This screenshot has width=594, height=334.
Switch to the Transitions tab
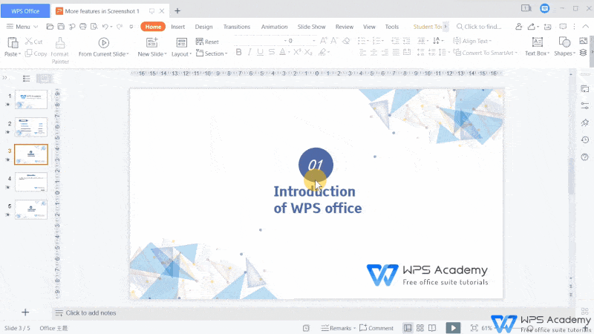tap(237, 27)
